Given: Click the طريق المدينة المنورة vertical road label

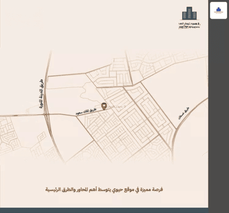Looking at the screenshot, I should pos(41,94).
